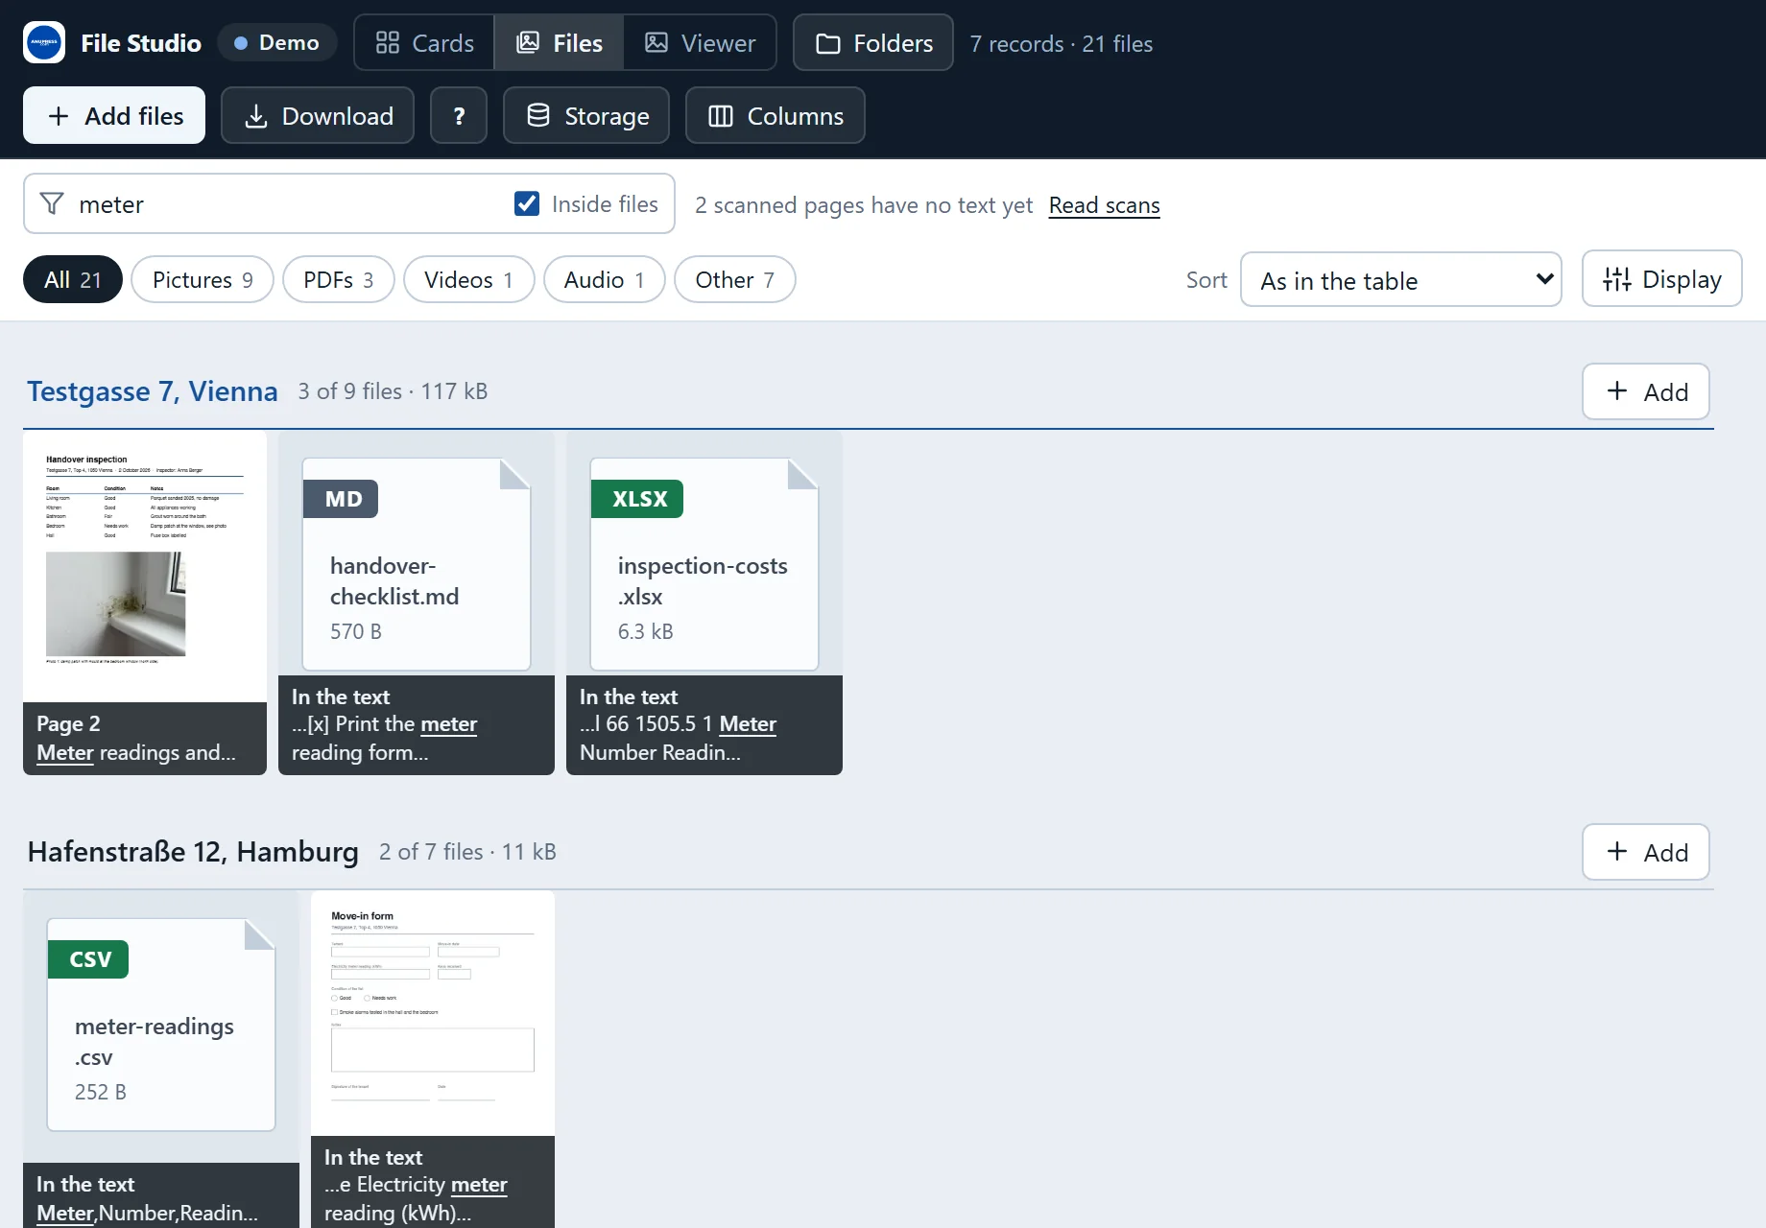Filter by Other 7
Screen dimensions: 1766x1228
[x=735, y=279]
